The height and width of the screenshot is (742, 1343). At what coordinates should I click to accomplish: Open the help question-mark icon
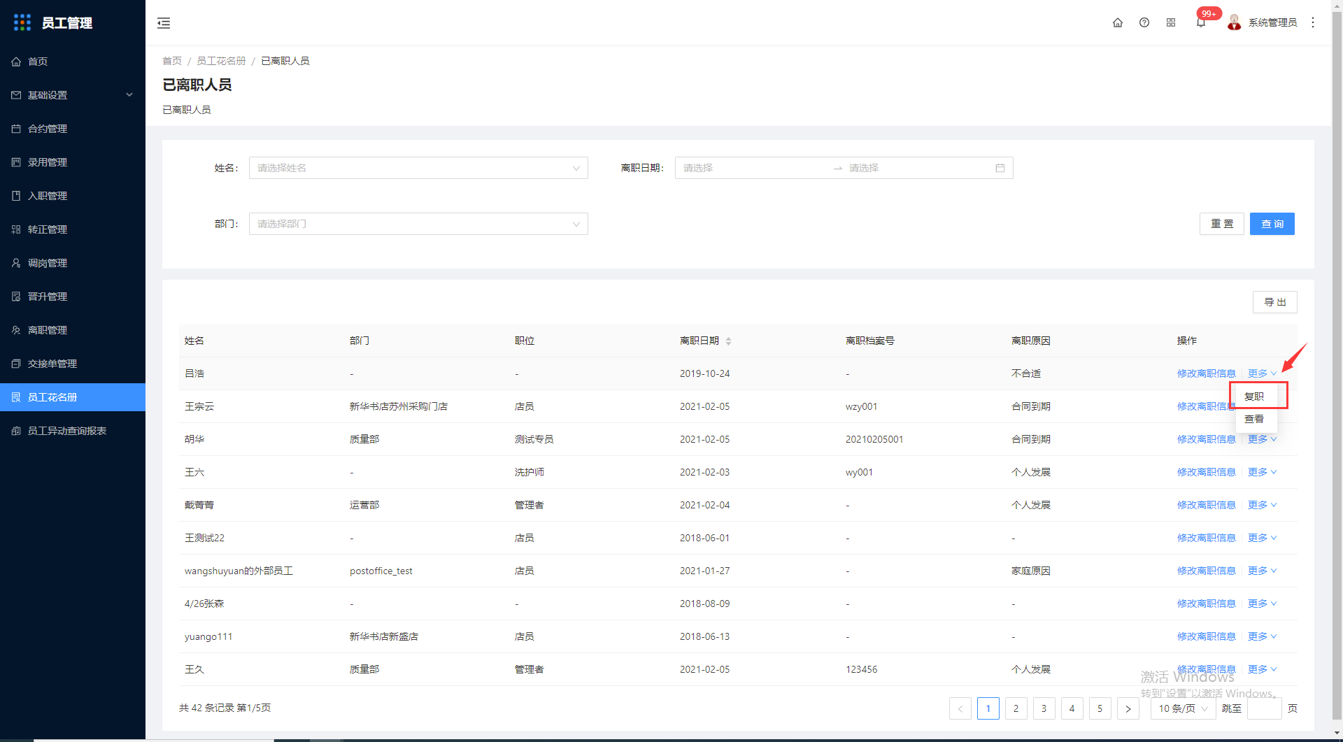coord(1144,22)
